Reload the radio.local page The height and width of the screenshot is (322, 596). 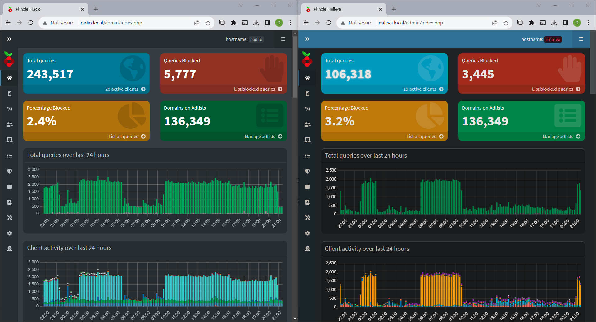31,23
